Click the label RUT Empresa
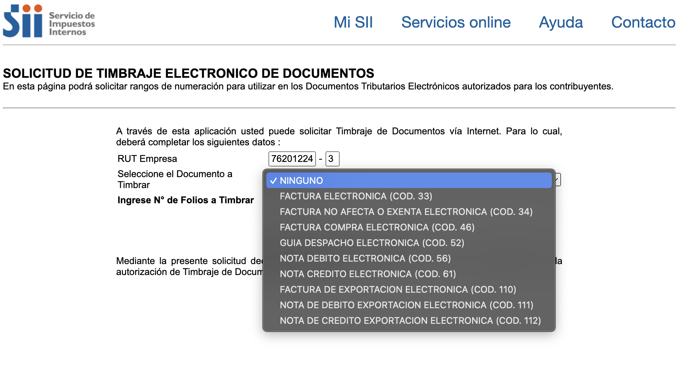 click(x=147, y=159)
